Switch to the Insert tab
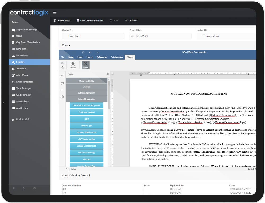265x203 pixels. (80, 57)
